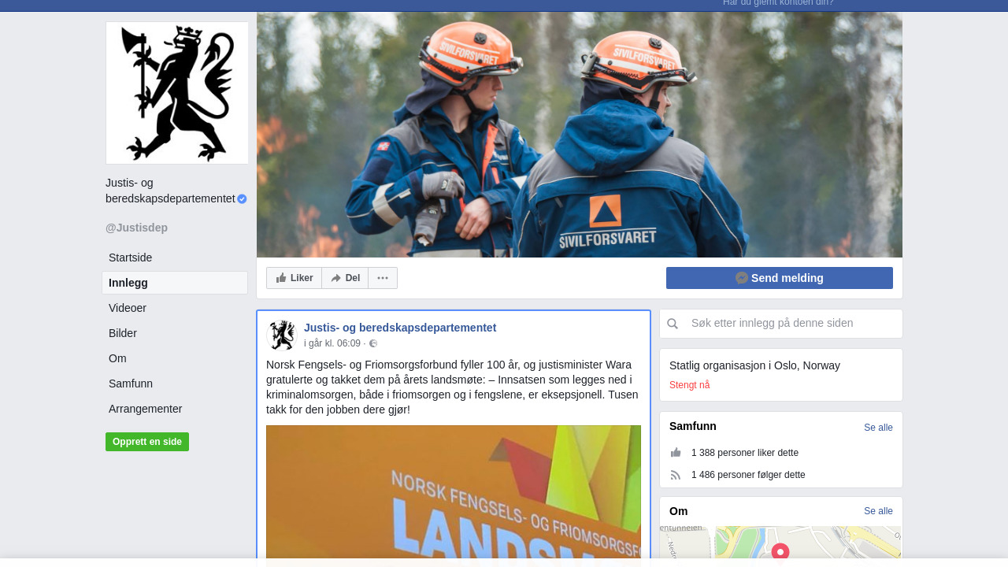
Task: Open Justis- og beredskapsdepartementet post author link
Action: tap(400, 328)
